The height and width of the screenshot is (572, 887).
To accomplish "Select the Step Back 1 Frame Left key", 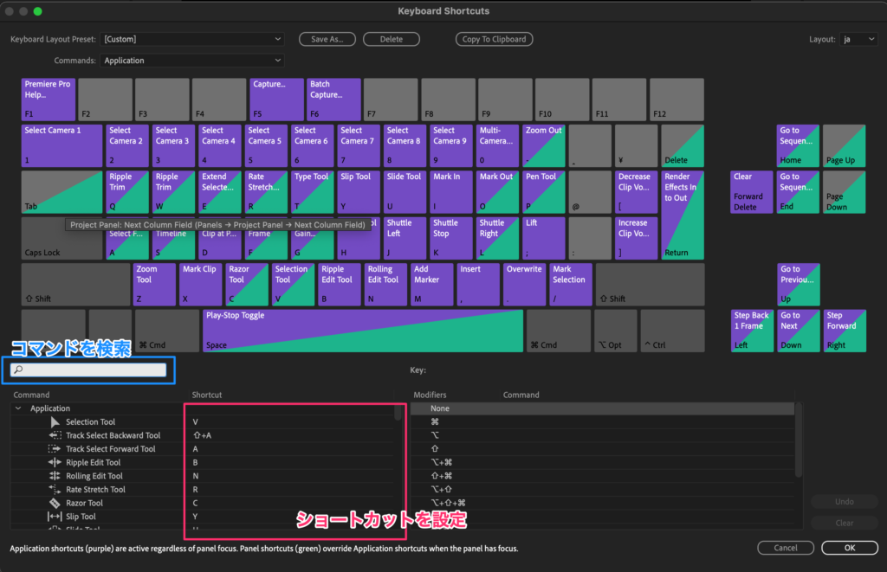I will click(x=752, y=331).
